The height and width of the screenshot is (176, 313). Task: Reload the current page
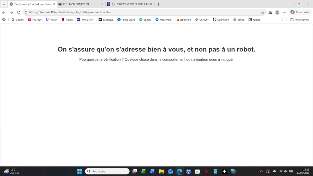pos(19,12)
